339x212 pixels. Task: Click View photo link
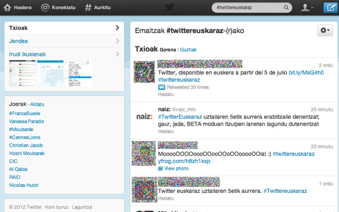tap(177, 169)
